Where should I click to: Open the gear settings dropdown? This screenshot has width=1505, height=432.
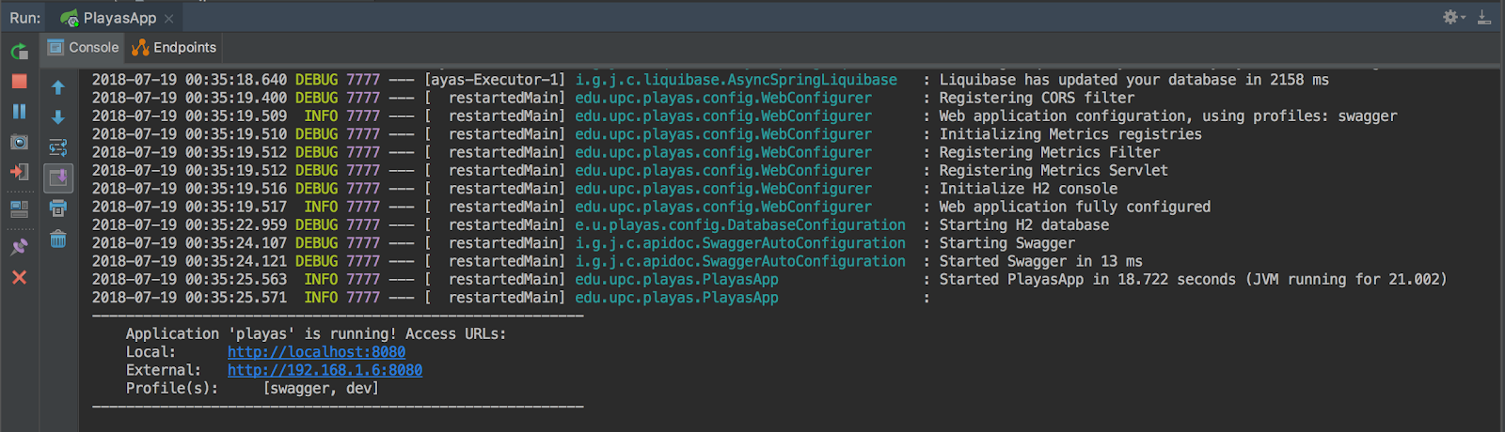coord(1454,17)
